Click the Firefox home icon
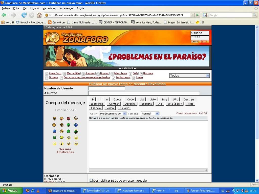 (39, 15)
